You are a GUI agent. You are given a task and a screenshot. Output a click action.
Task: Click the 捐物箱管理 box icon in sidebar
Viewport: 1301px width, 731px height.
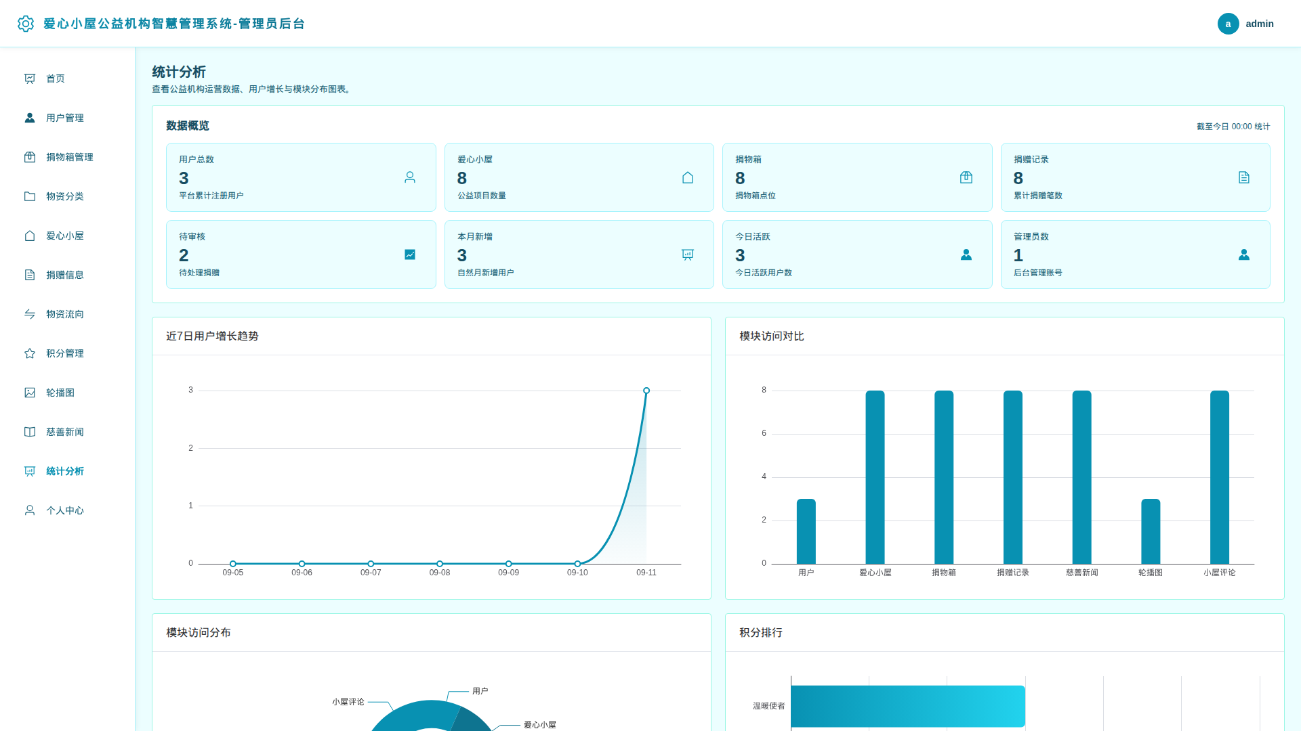pyautogui.click(x=30, y=157)
